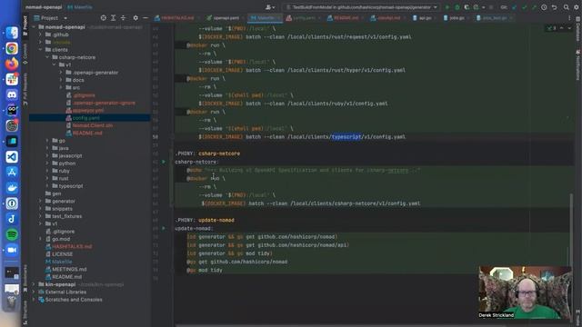Open Docker from the Dock
This screenshot has height=327, width=582.
click(12, 188)
